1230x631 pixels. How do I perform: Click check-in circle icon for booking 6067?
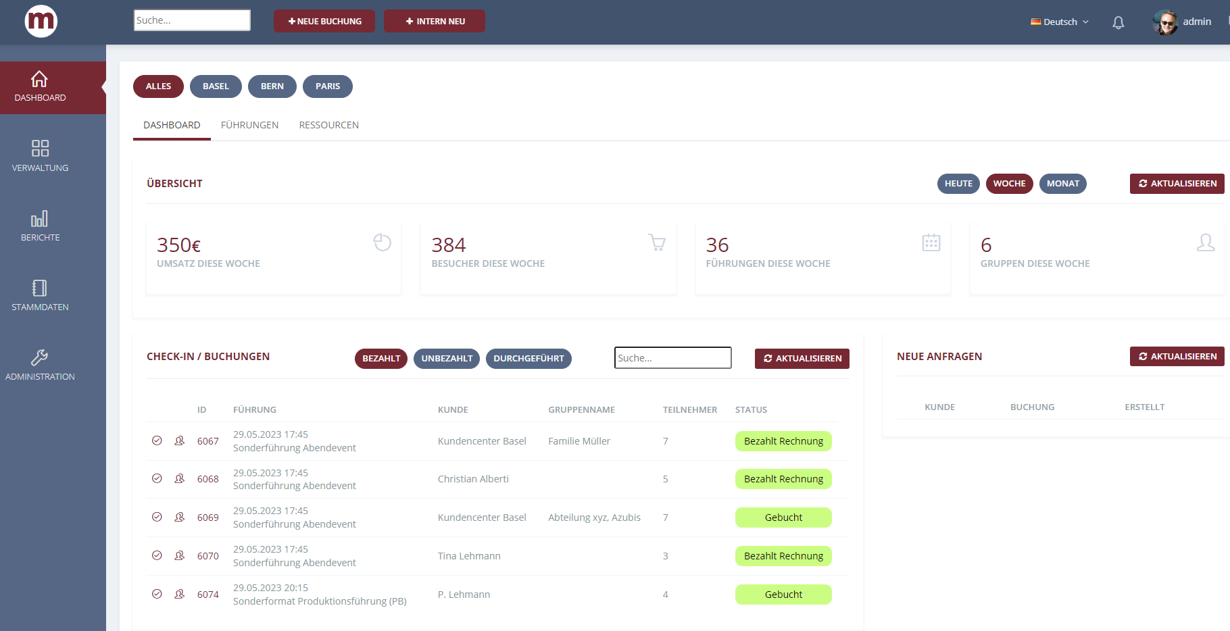pyautogui.click(x=157, y=440)
